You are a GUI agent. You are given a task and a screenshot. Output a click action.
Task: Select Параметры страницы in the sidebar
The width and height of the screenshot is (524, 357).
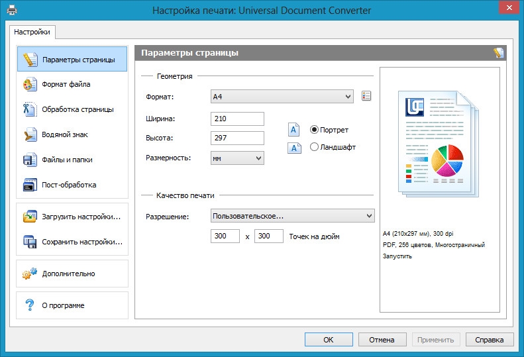[x=72, y=60]
